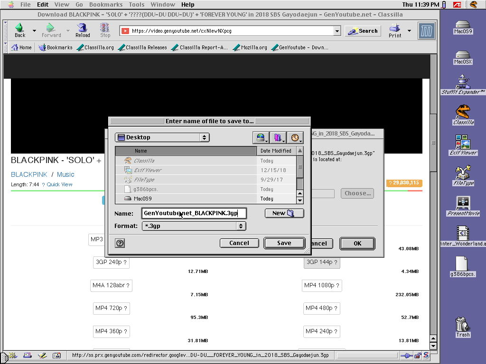Click OK in the download dialog
Viewport: 486px width, 364px height.
[357, 243]
